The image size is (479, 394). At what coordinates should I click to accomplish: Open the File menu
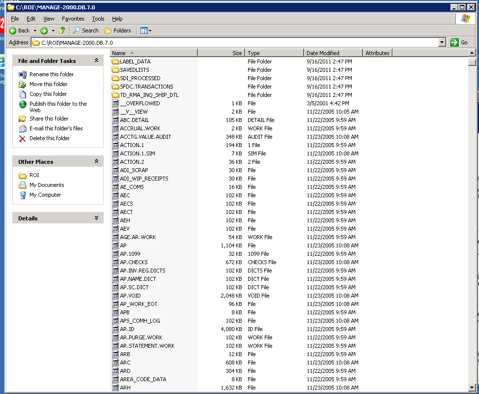[x=15, y=19]
